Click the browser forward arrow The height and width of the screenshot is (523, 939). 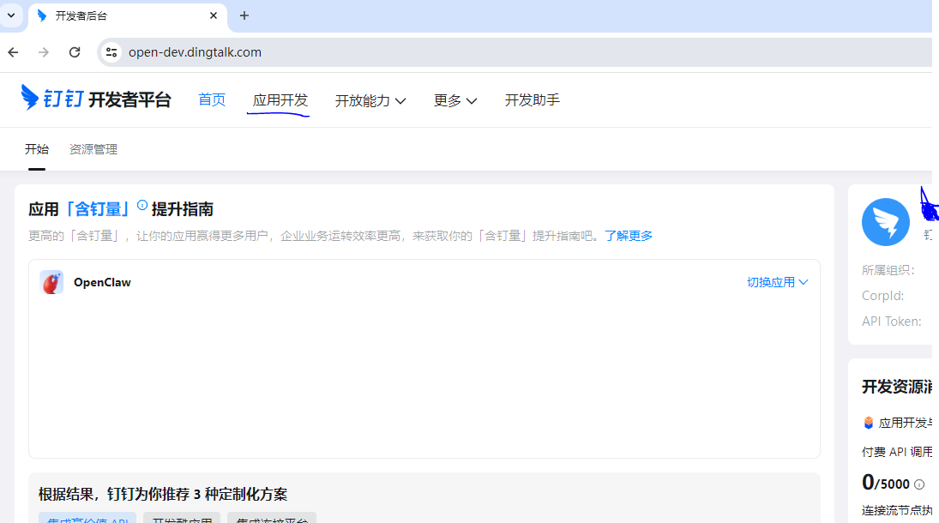tap(43, 51)
